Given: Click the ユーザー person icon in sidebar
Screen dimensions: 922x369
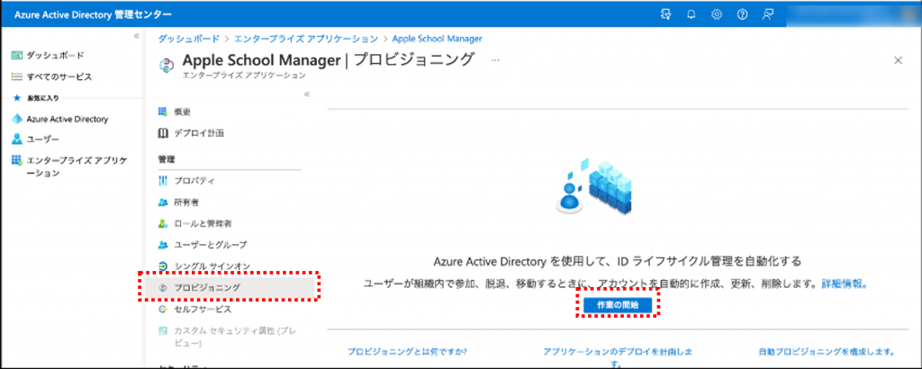Looking at the screenshot, I should click(16, 139).
